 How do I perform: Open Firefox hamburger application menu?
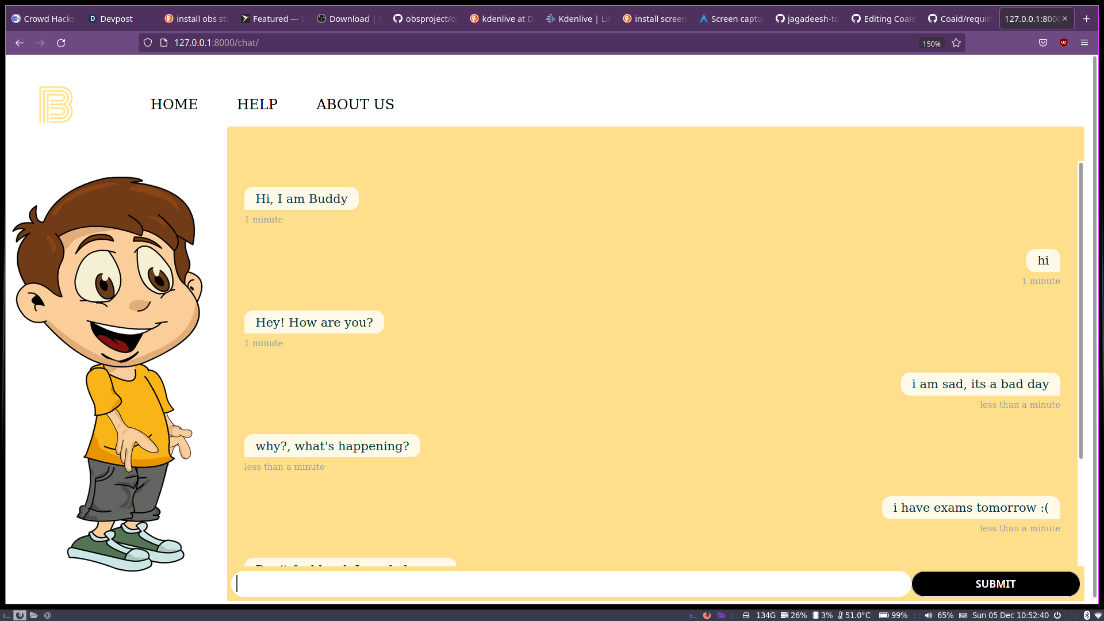(x=1084, y=43)
